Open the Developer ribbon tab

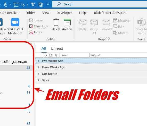[64, 13]
